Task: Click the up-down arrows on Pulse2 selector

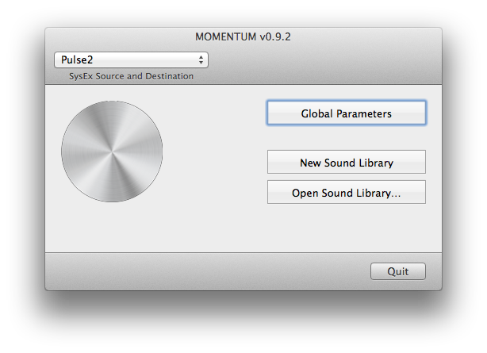Action: pos(201,59)
